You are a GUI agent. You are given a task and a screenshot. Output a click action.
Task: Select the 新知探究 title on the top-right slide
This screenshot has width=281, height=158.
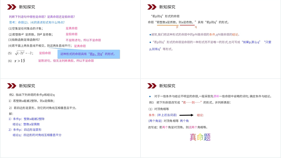(x=167, y=7)
